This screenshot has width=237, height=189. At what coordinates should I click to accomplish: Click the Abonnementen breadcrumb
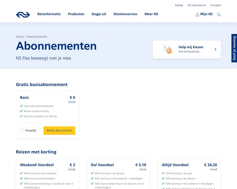tap(37, 37)
